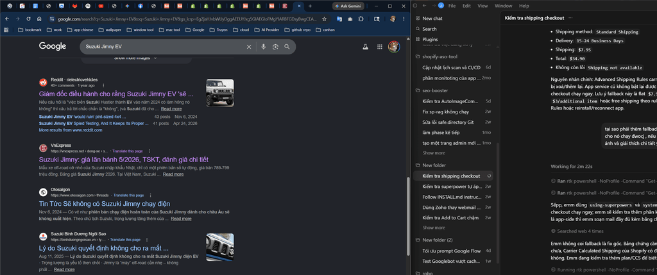Open Google account avatar on the search page
This screenshot has height=275, width=657.
(x=394, y=47)
